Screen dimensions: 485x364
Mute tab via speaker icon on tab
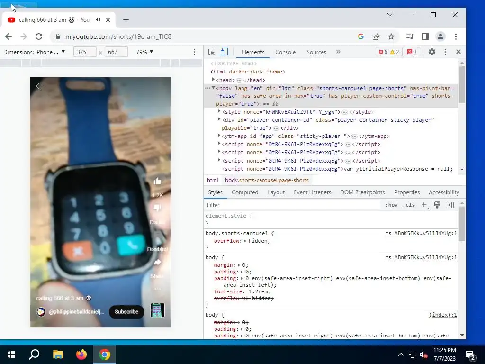tap(98, 20)
